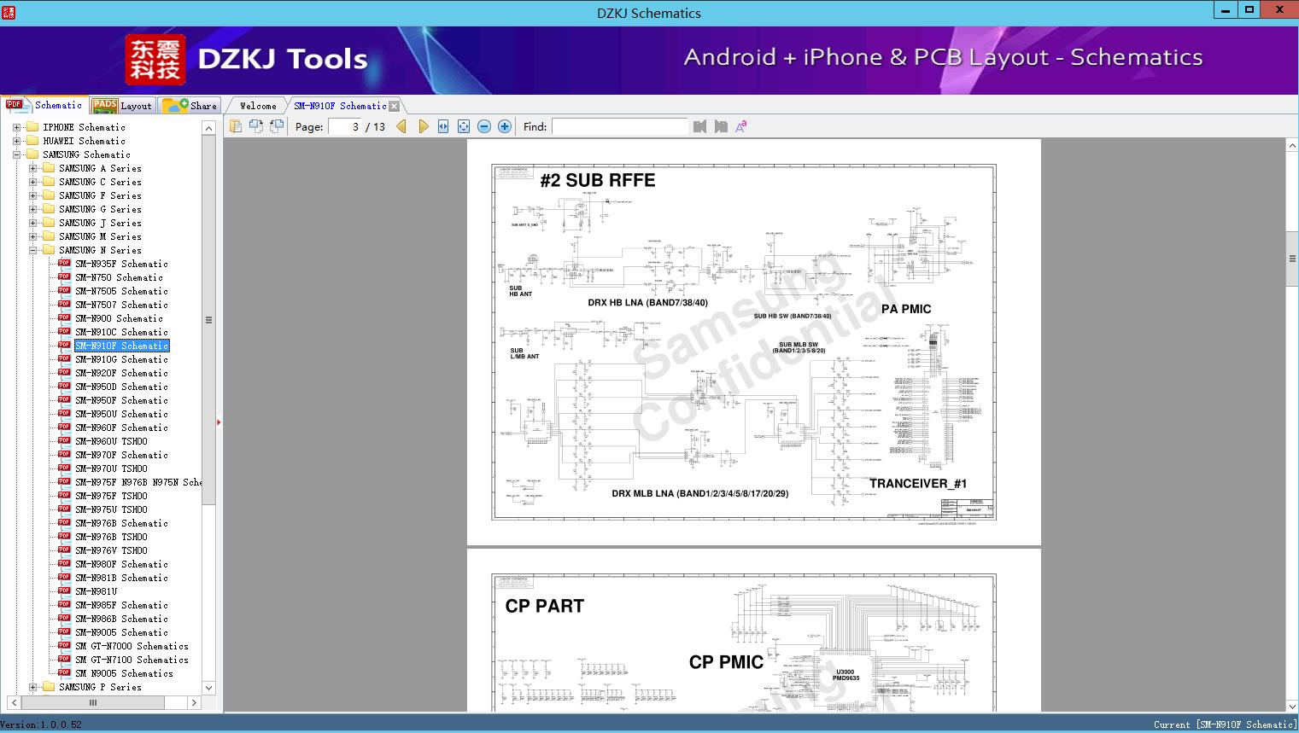
Task: Click the fit width icon
Action: point(443,126)
